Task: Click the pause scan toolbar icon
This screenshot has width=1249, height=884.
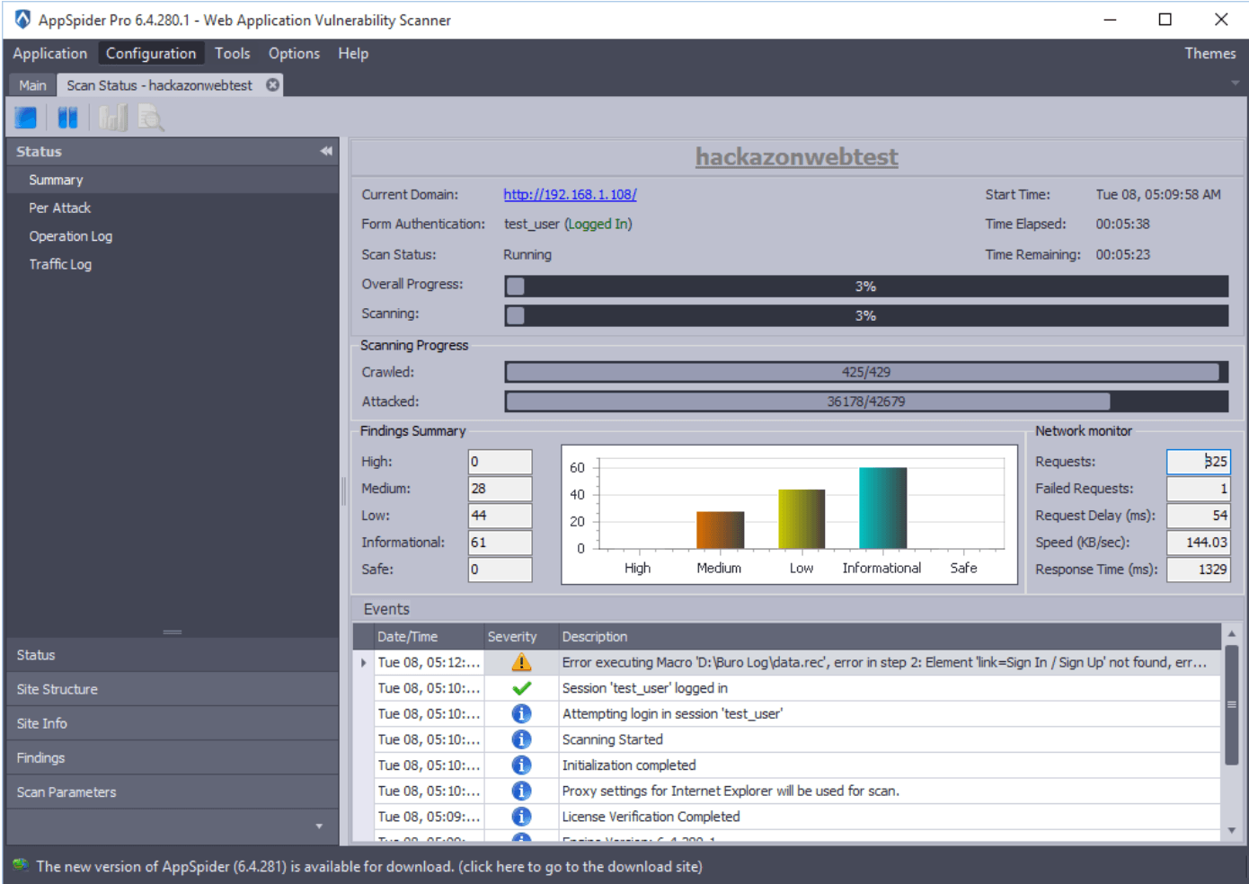Action: (68, 118)
